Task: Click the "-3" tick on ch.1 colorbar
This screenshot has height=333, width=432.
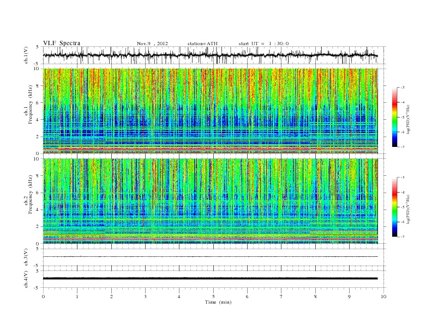Action: (403, 88)
